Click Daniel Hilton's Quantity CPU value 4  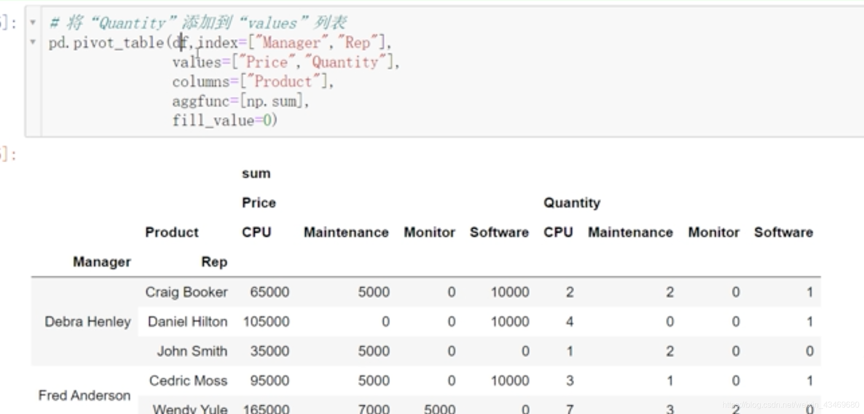[x=570, y=321]
